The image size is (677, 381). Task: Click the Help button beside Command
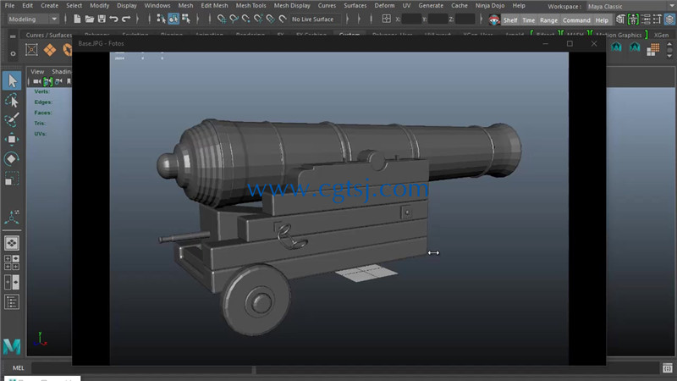click(x=602, y=19)
